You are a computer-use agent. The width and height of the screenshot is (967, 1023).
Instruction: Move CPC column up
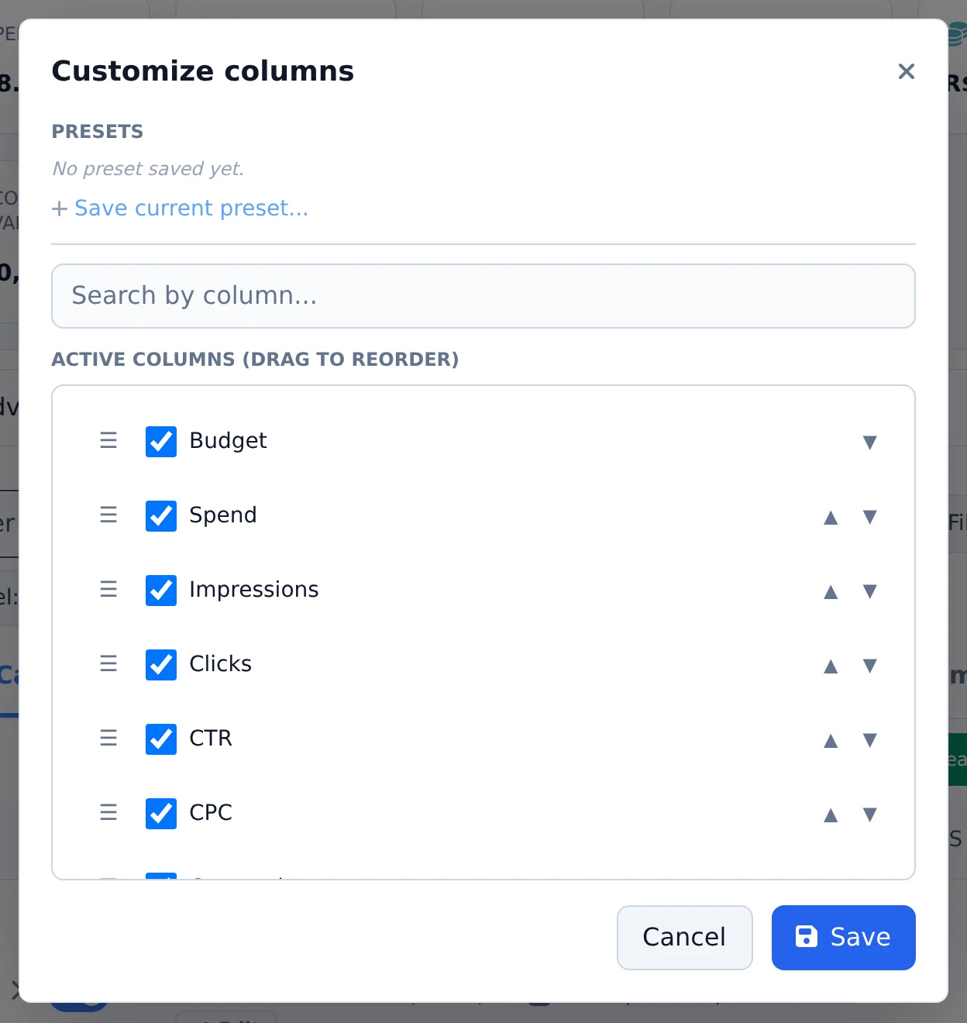pos(831,814)
